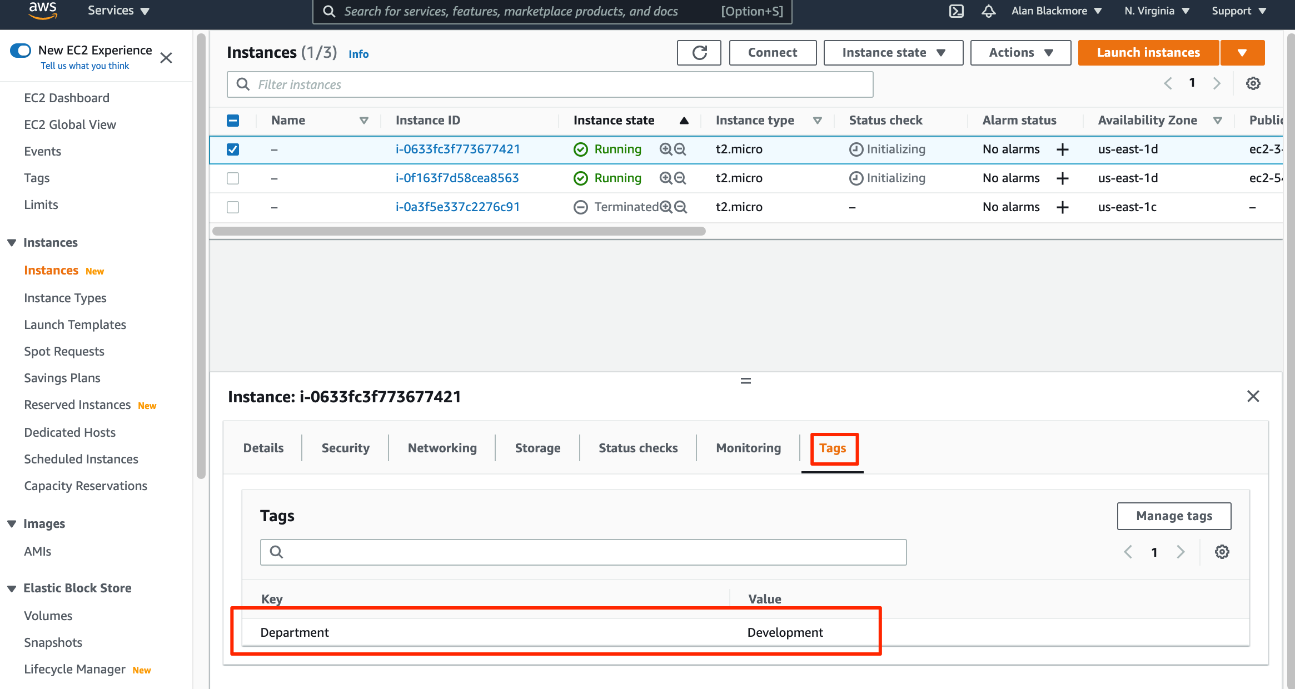The image size is (1295, 689).
Task: Open the Tell us what you think link
Action: click(84, 66)
